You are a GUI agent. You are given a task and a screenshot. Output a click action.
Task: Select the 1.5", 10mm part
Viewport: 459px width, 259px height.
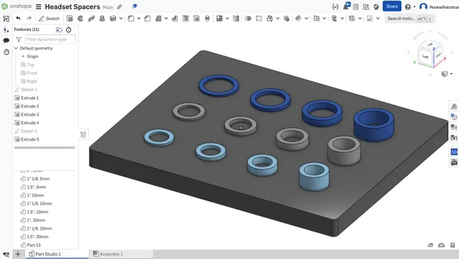click(37, 212)
